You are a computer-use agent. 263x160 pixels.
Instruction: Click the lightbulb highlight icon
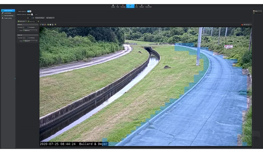point(55,25)
